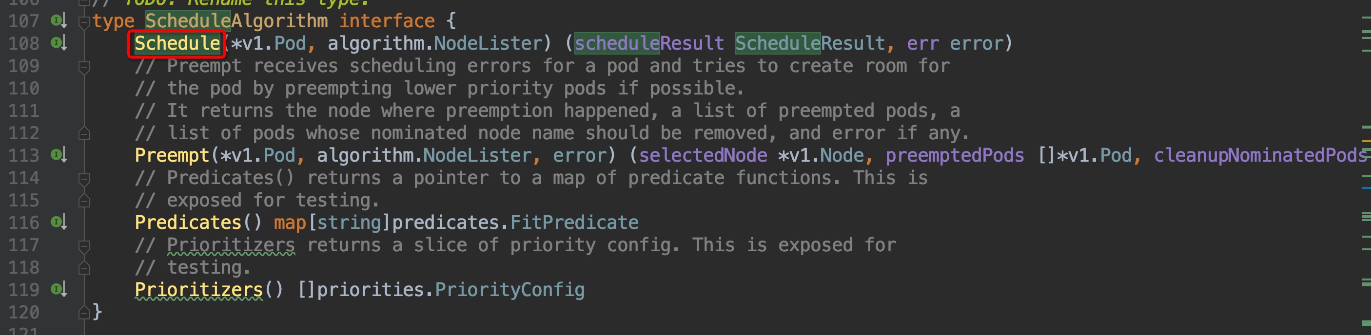Click the FitPredicate type reference
This screenshot has width=1371, height=335.
click(574, 222)
